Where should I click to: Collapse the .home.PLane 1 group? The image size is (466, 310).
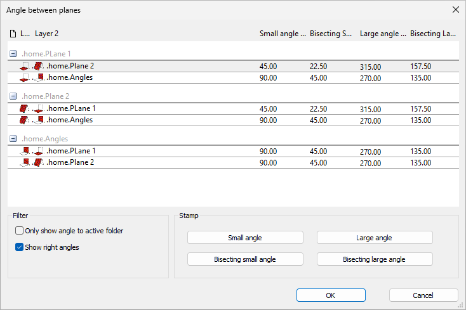pyautogui.click(x=13, y=54)
